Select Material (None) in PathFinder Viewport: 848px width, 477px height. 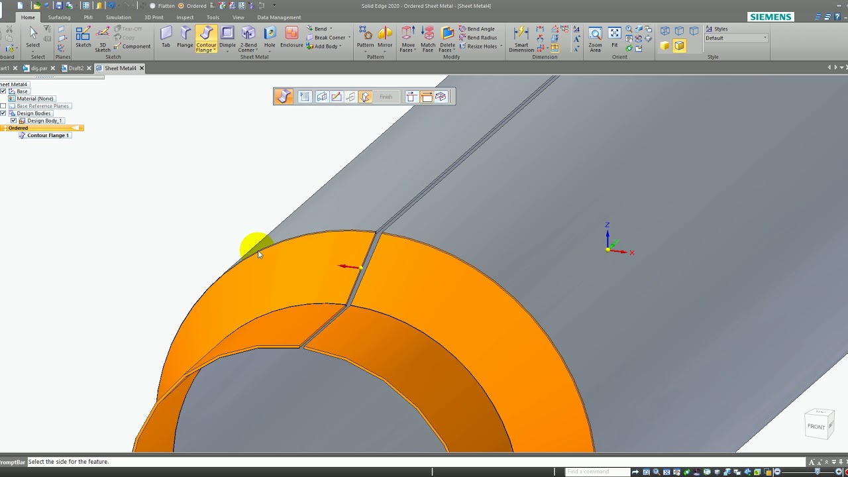pyautogui.click(x=31, y=99)
